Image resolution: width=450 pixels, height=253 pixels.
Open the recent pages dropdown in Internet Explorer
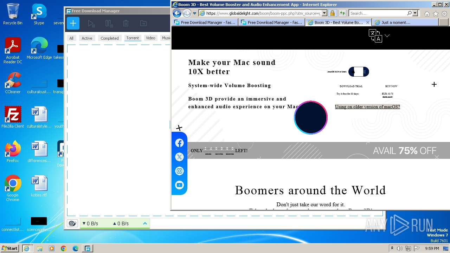194,13
